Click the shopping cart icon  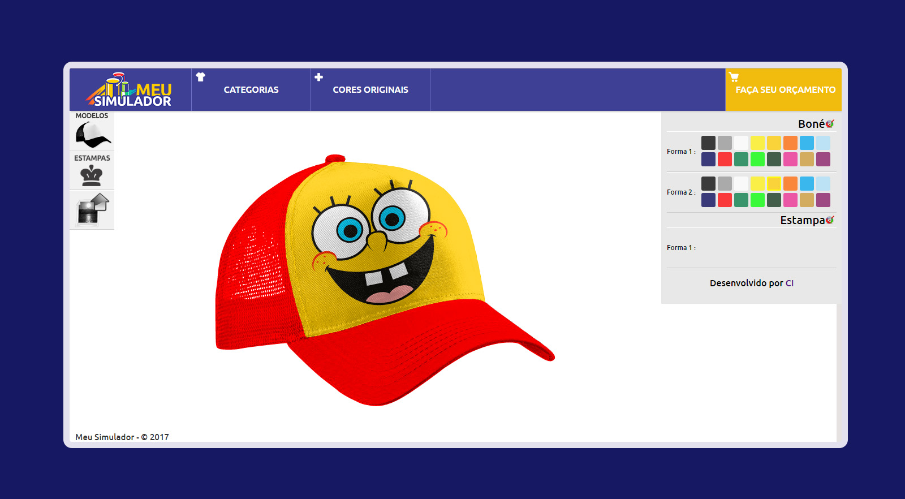point(734,77)
